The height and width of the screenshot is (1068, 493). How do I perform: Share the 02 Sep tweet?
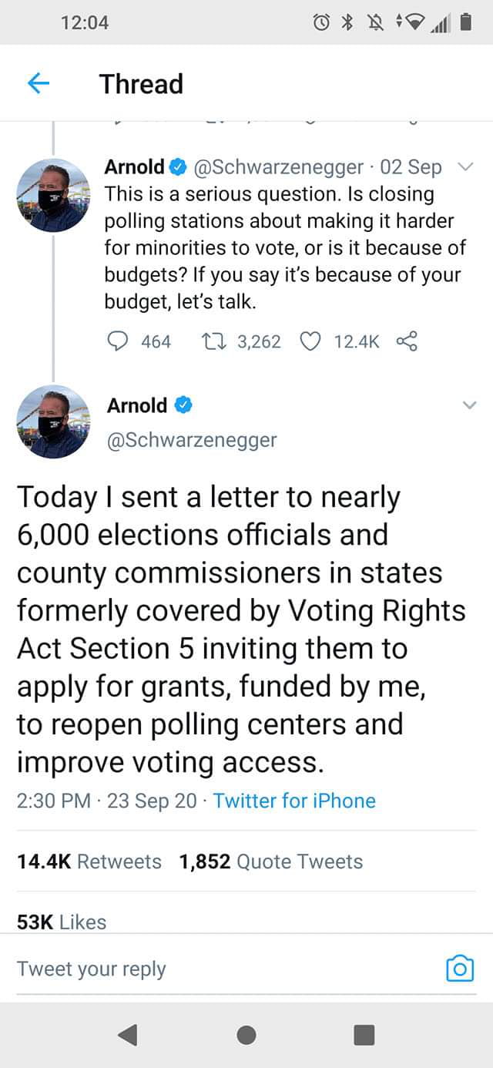point(406,341)
